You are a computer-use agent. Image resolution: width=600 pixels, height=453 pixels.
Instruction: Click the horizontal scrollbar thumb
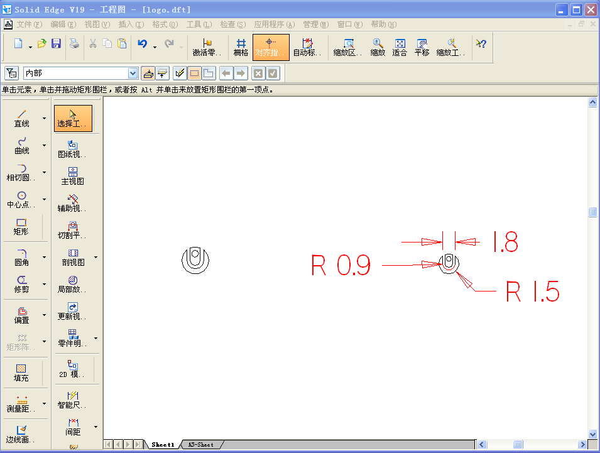(x=518, y=445)
